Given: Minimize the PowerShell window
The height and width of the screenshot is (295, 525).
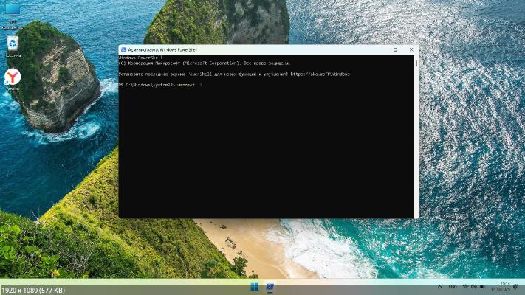Looking at the screenshot, I should (x=379, y=49).
